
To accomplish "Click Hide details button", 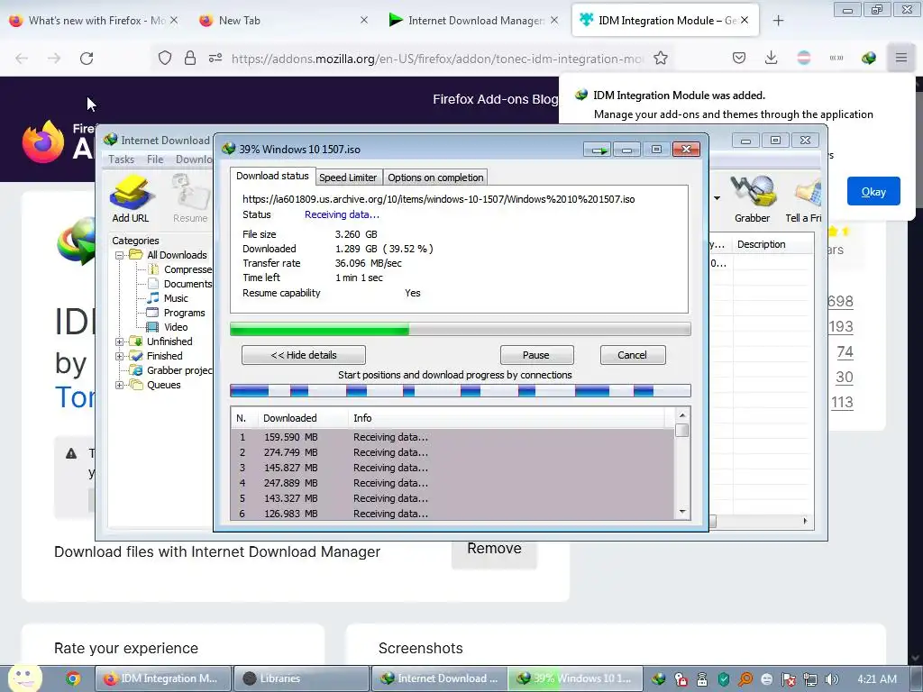I will [x=304, y=355].
